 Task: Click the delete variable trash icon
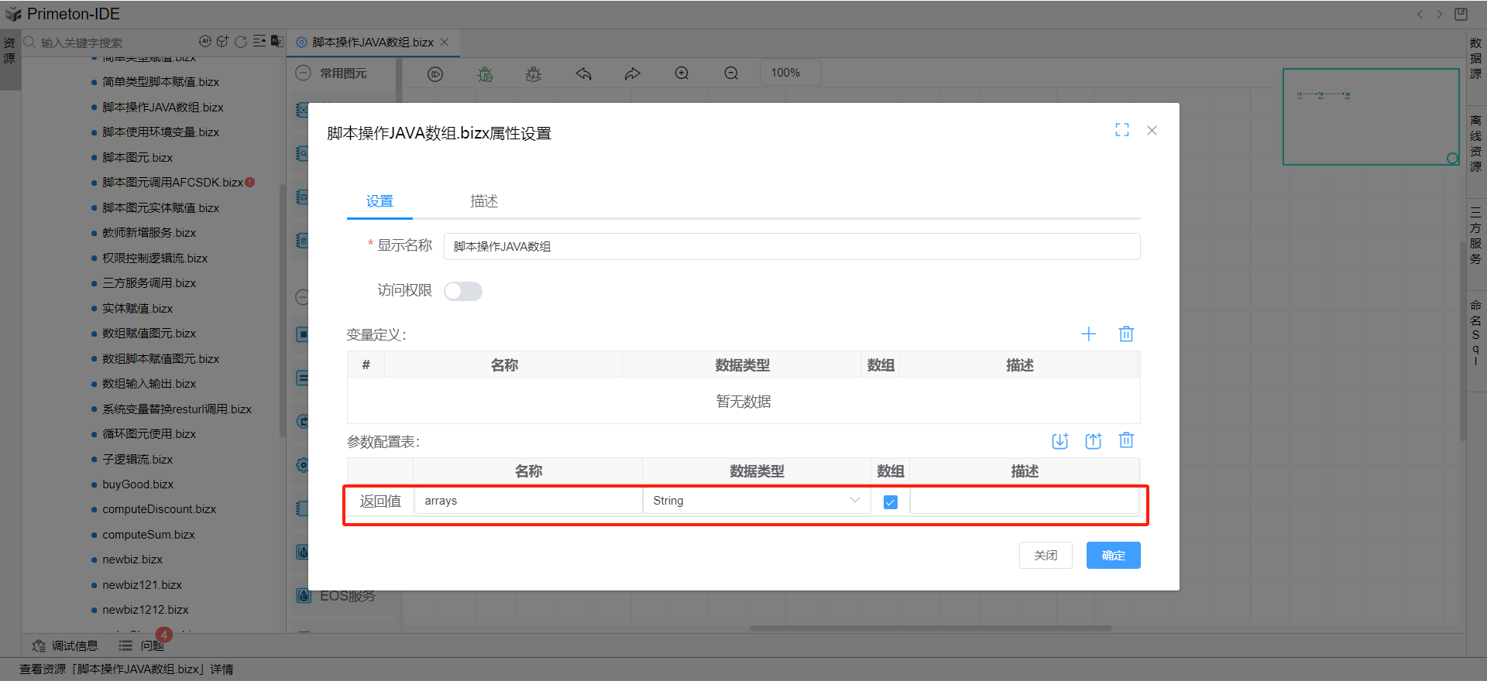click(1126, 334)
